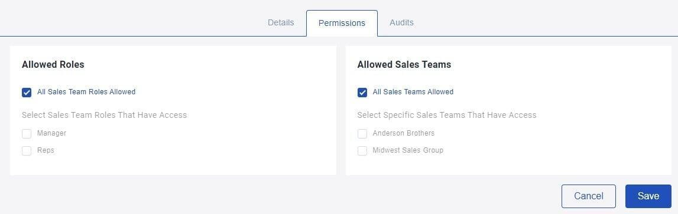Click the Allowed Roles heading
The image size is (678, 214).
click(53, 65)
